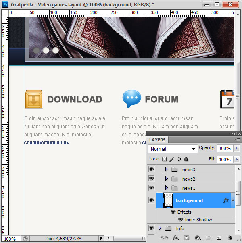Click the lock position move icon

tap(179, 159)
